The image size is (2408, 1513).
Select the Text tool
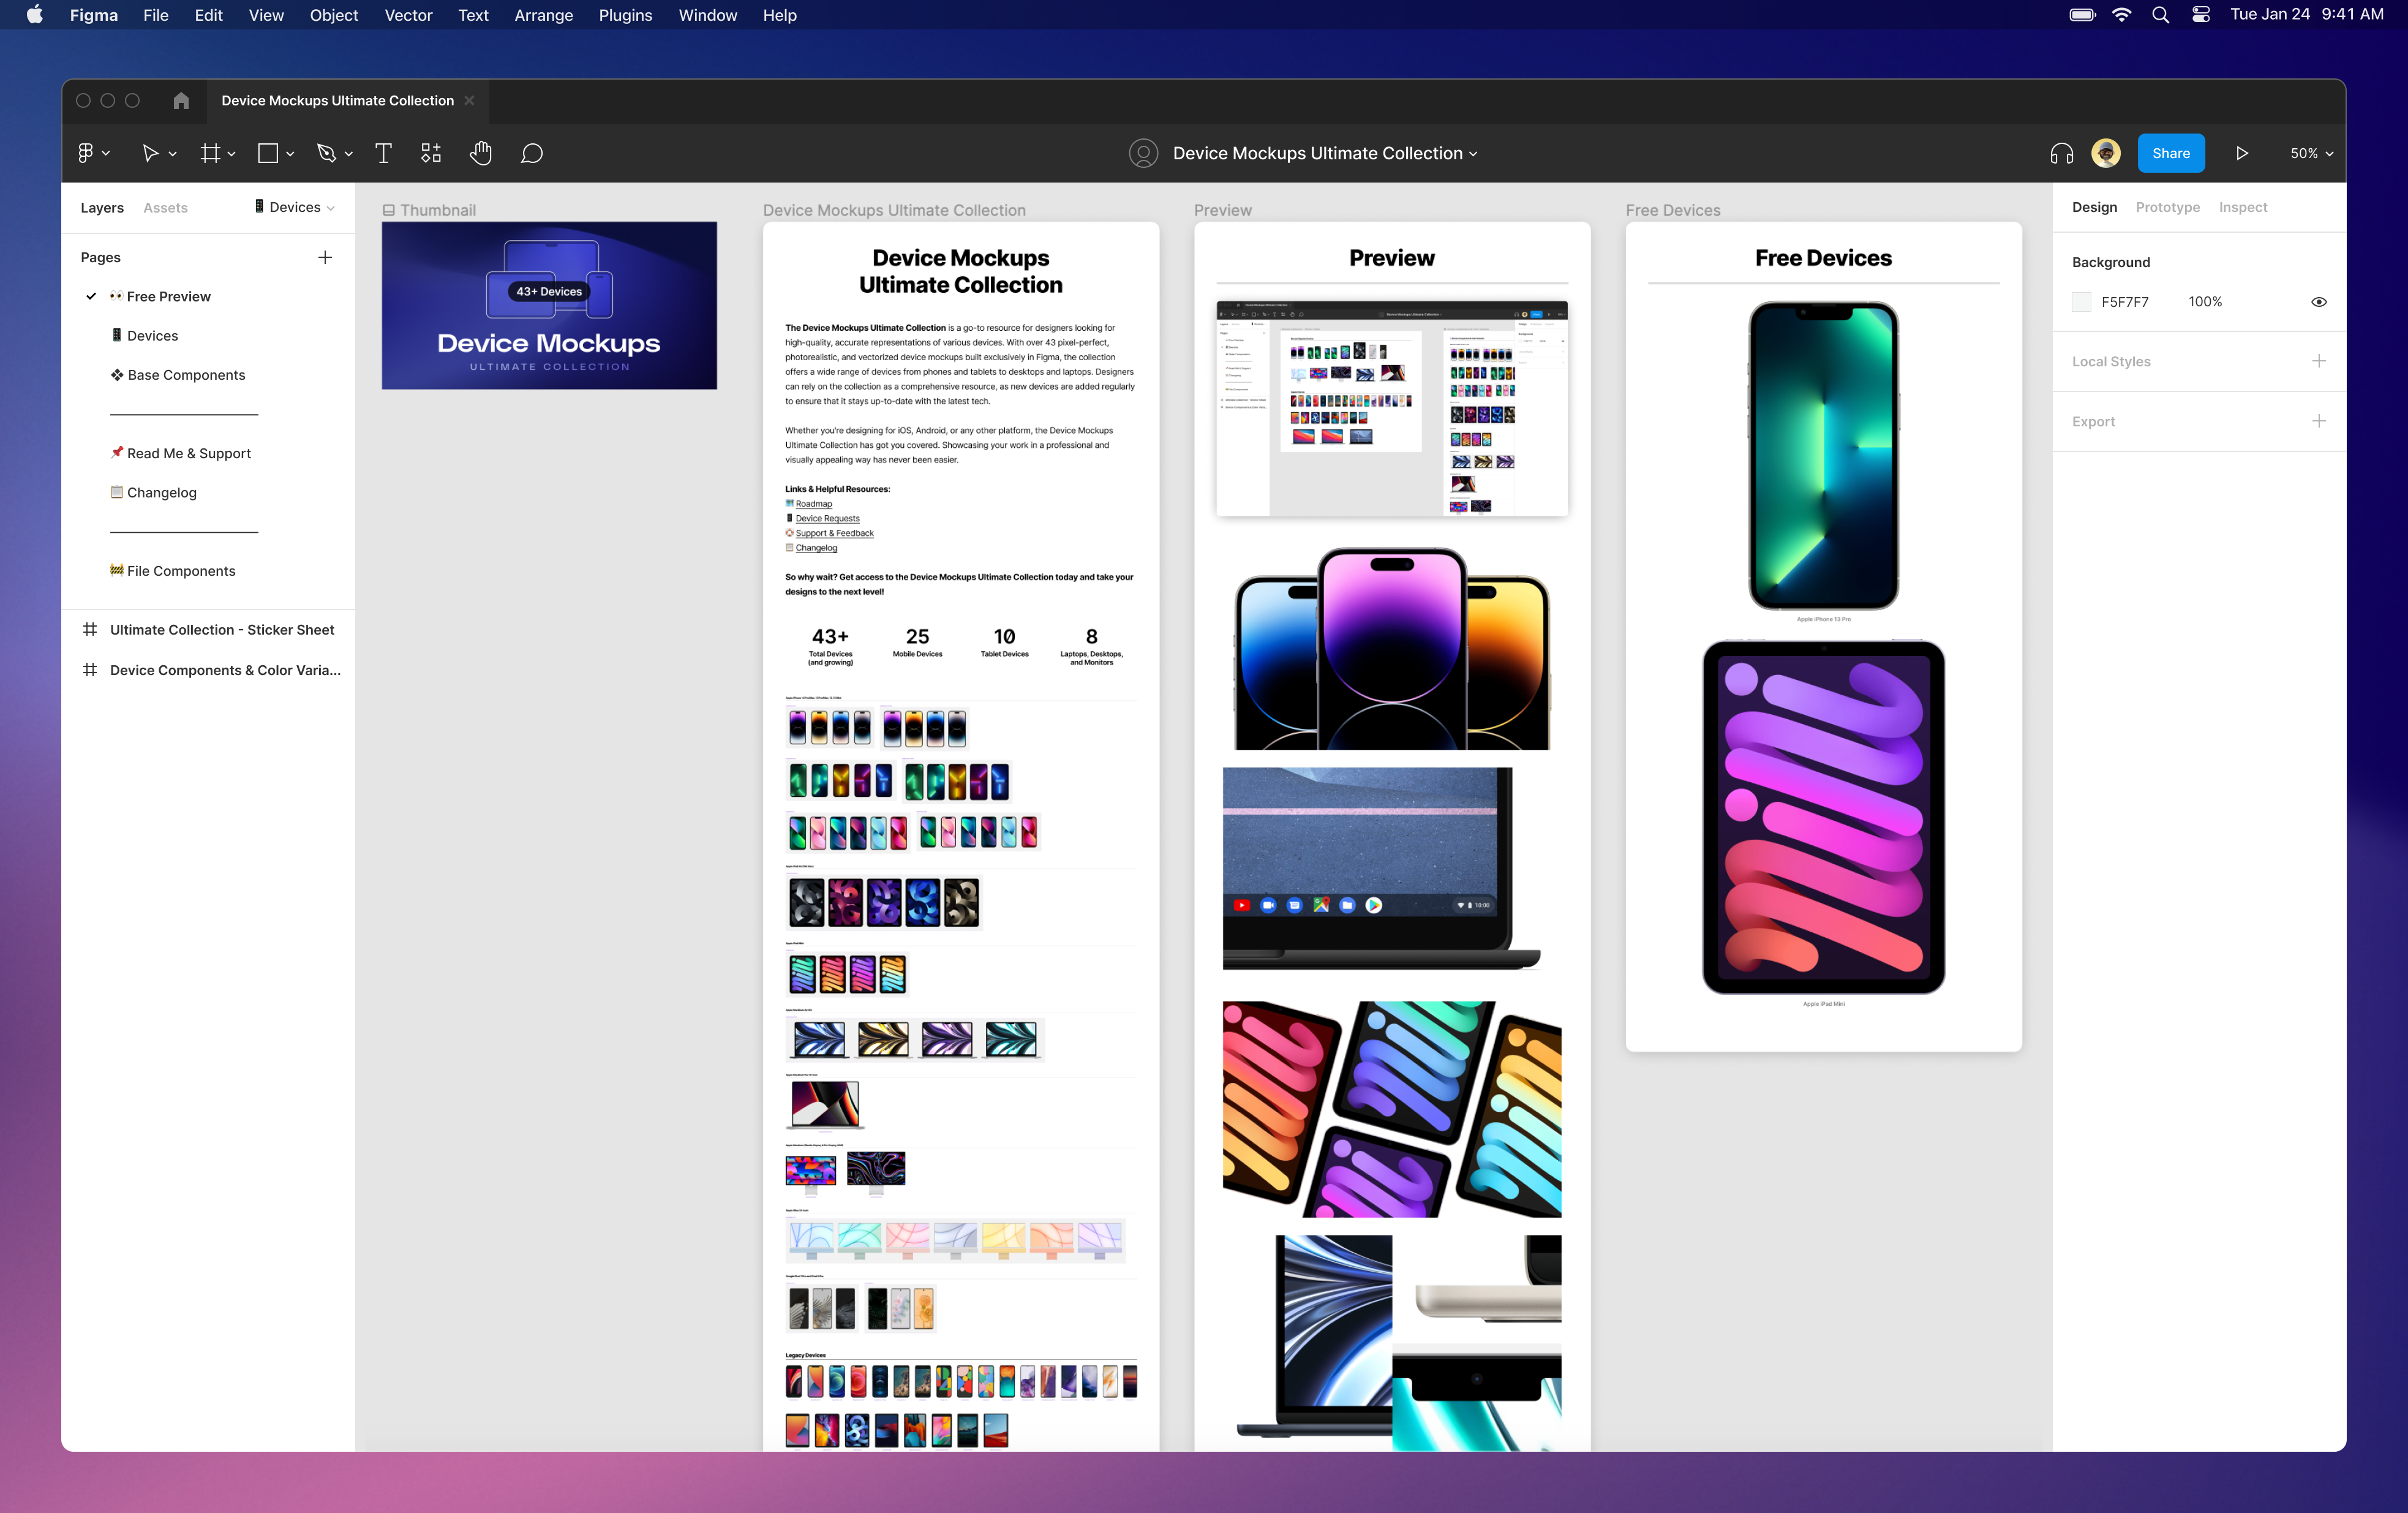(383, 153)
